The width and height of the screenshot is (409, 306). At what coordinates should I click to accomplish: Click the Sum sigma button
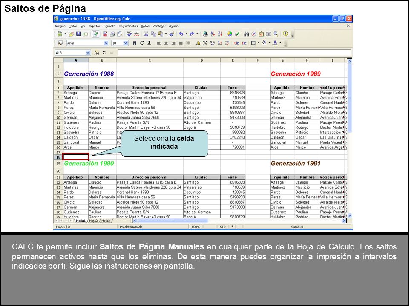pos(104,53)
